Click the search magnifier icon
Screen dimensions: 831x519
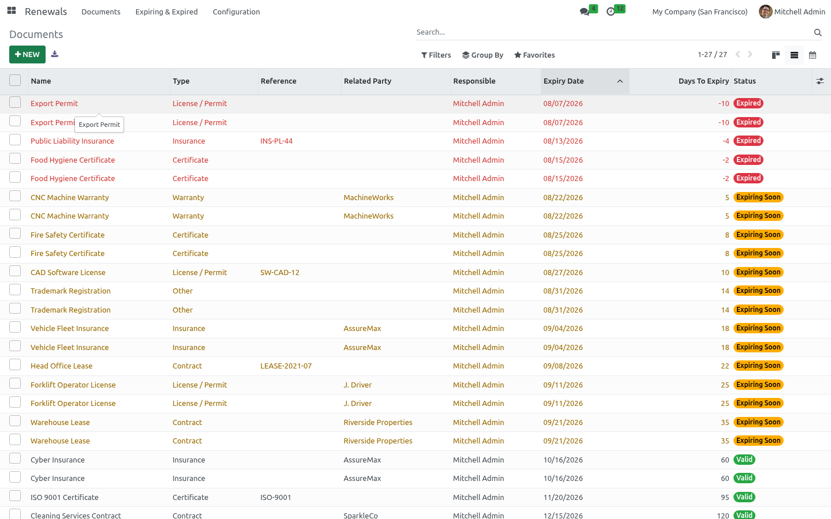(818, 32)
